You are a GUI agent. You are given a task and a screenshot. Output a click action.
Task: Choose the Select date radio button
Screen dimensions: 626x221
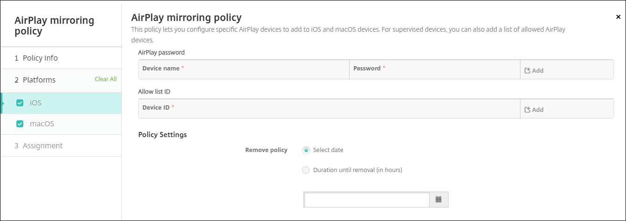pos(306,150)
